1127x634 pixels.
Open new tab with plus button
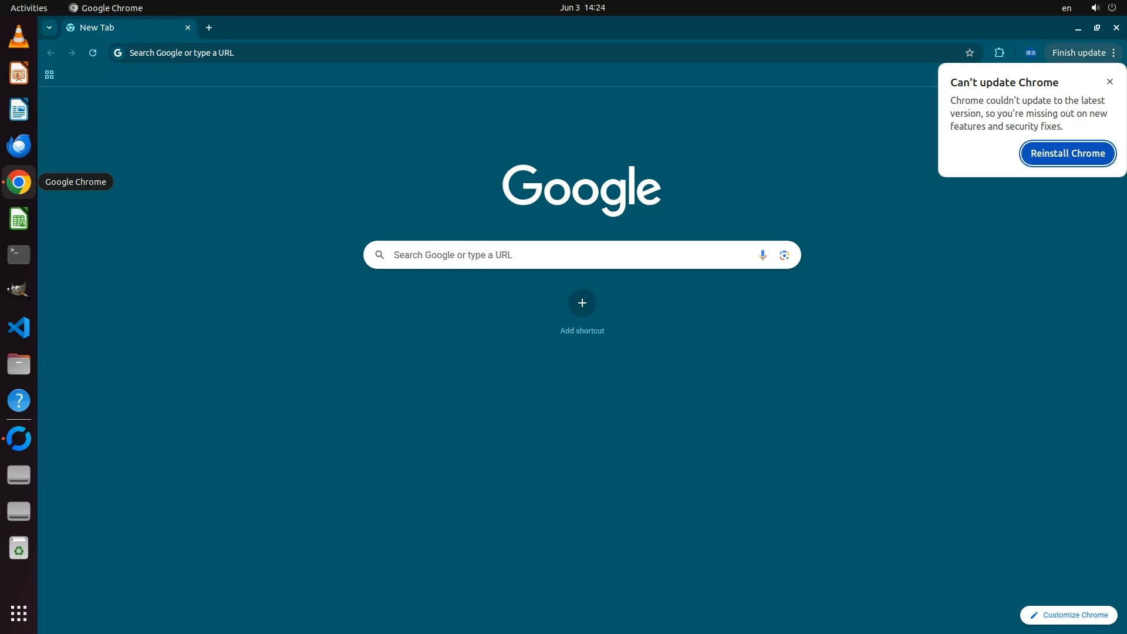[209, 28]
